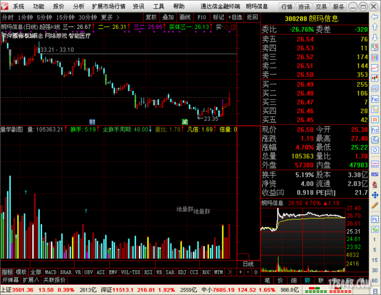Click the blue circle icon in sidebar
This screenshot has width=381, height=295.
pyautogui.click(x=374, y=150)
